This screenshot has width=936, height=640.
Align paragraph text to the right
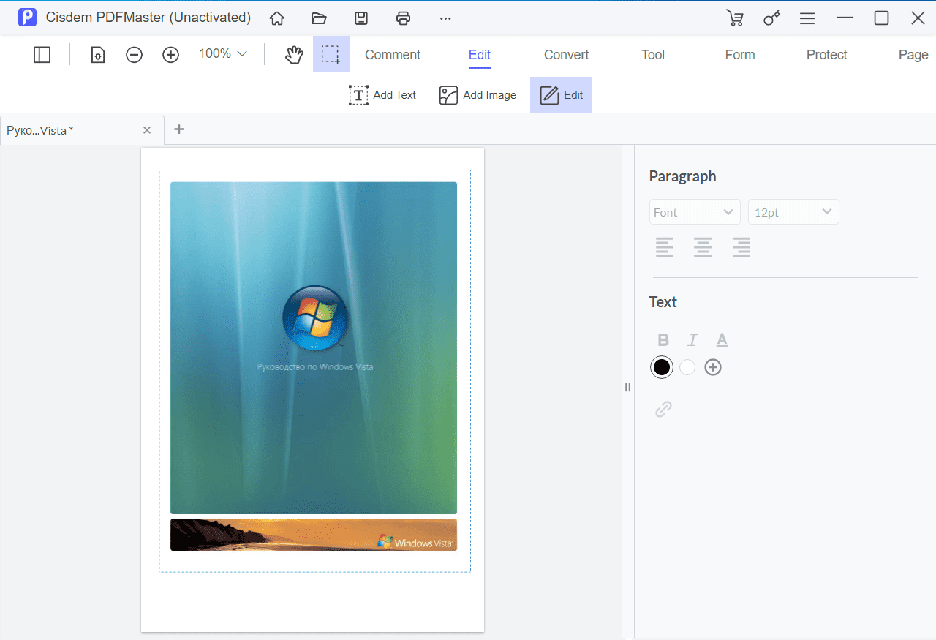[741, 247]
